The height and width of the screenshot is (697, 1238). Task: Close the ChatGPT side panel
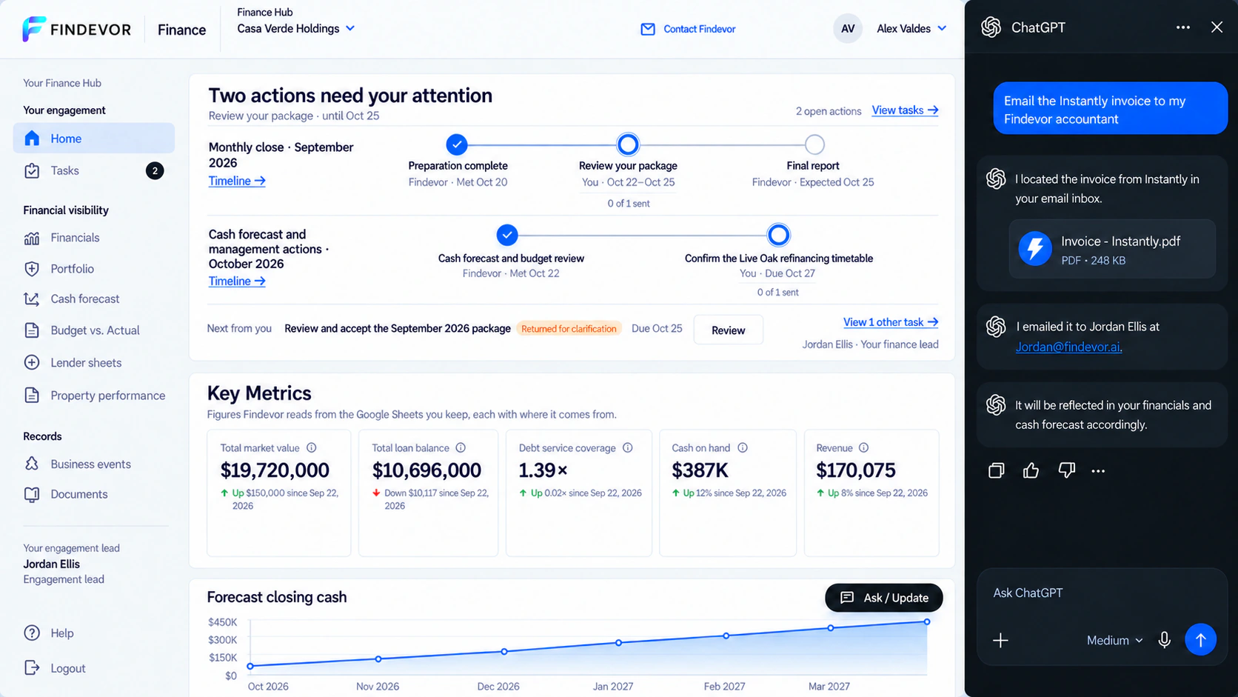(1217, 27)
